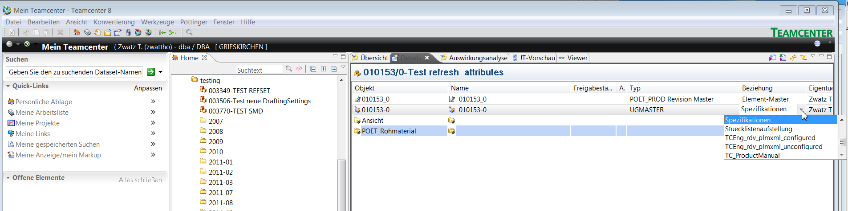Click the Suchtext input field

tap(259, 70)
